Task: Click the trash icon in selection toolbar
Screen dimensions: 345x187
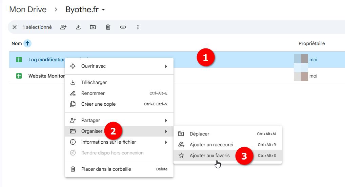Action: [108, 27]
